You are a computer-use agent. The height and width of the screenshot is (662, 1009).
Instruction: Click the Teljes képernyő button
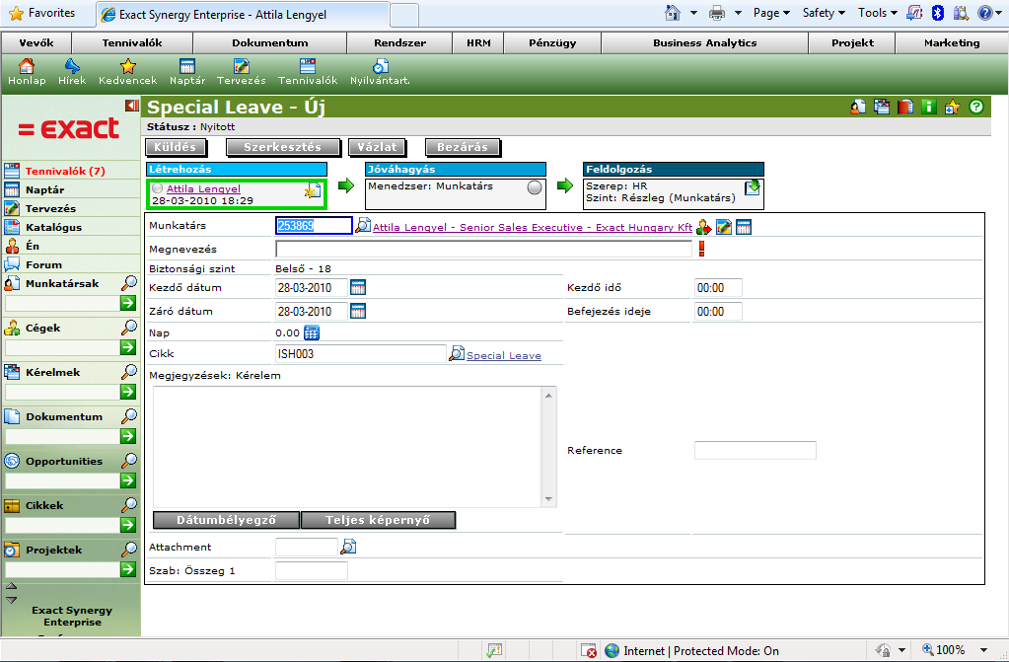pyautogui.click(x=379, y=520)
